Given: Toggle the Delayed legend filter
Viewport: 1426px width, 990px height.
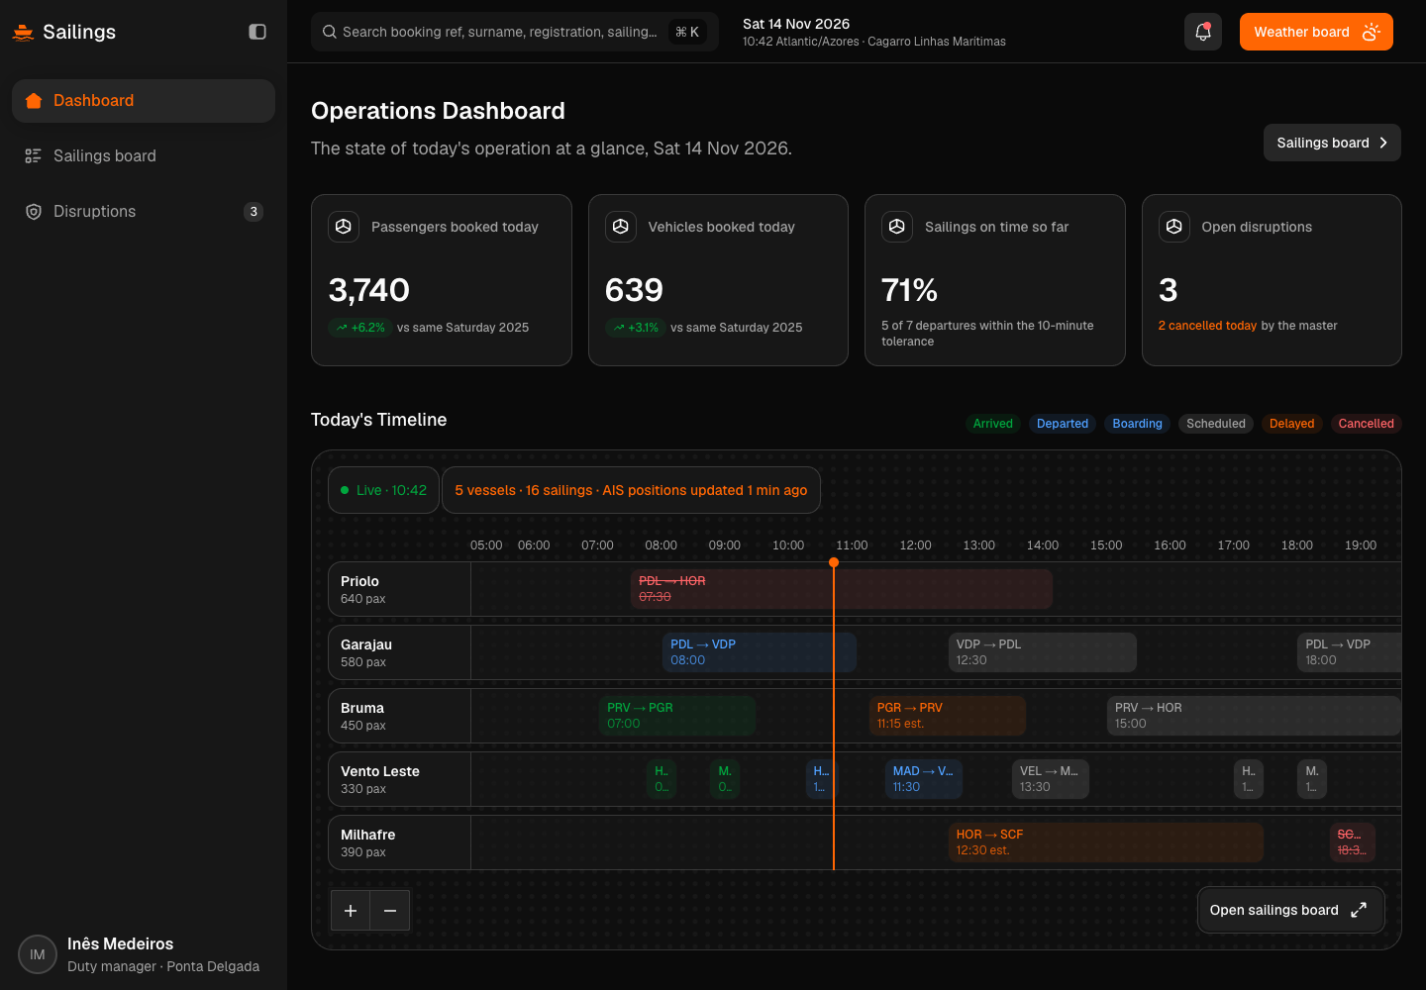Looking at the screenshot, I should pyautogui.click(x=1292, y=424).
